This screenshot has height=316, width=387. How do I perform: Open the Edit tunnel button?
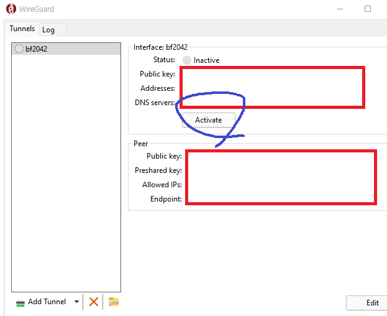click(367, 303)
